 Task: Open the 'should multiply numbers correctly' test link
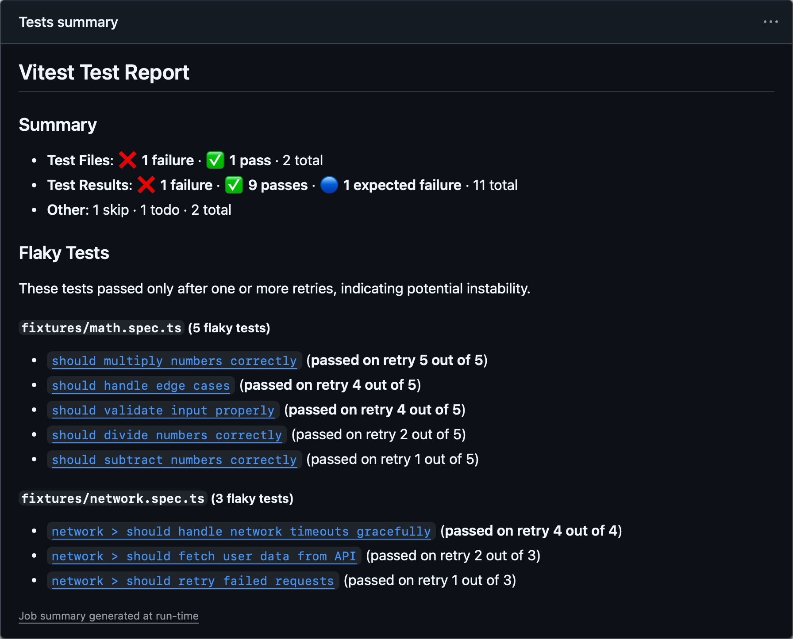174,361
